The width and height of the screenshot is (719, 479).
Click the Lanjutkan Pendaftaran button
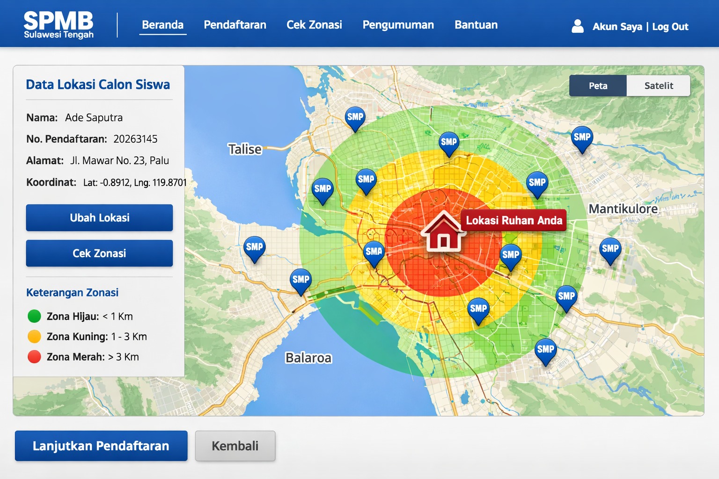click(101, 446)
